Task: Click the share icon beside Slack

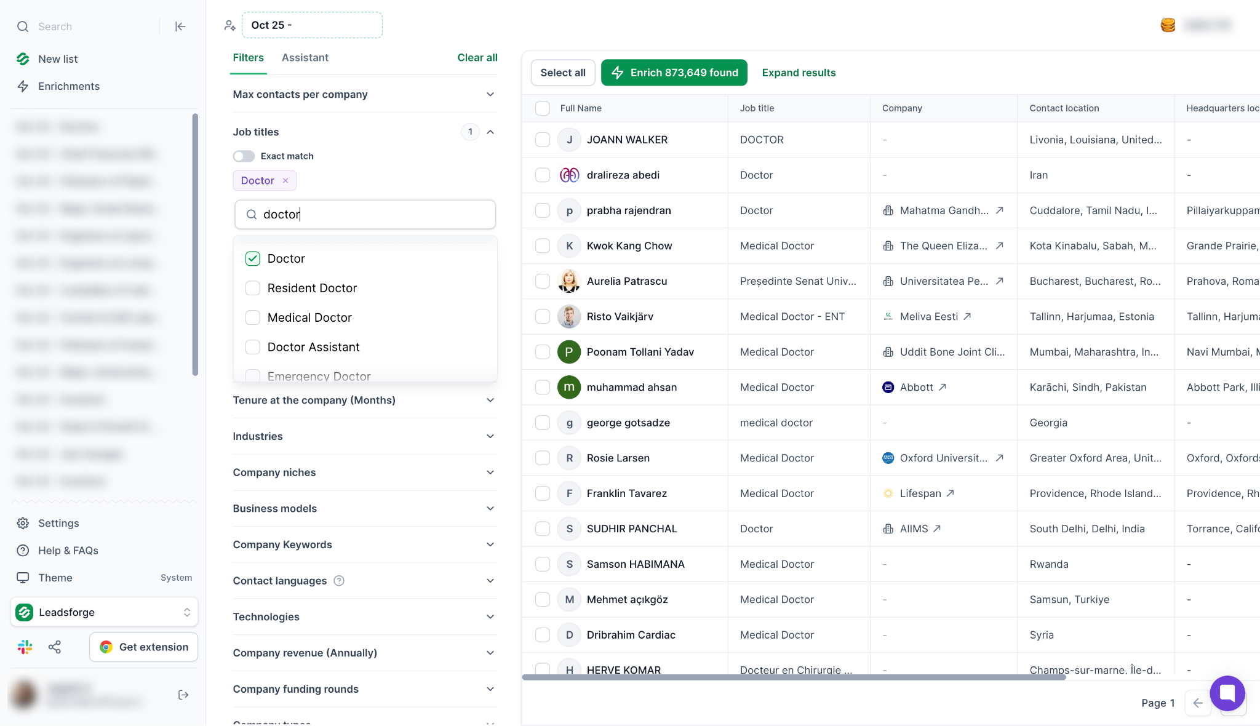Action: click(x=55, y=647)
